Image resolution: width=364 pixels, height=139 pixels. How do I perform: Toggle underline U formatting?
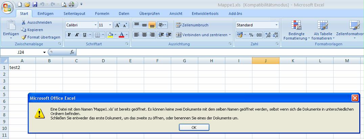(85, 35)
